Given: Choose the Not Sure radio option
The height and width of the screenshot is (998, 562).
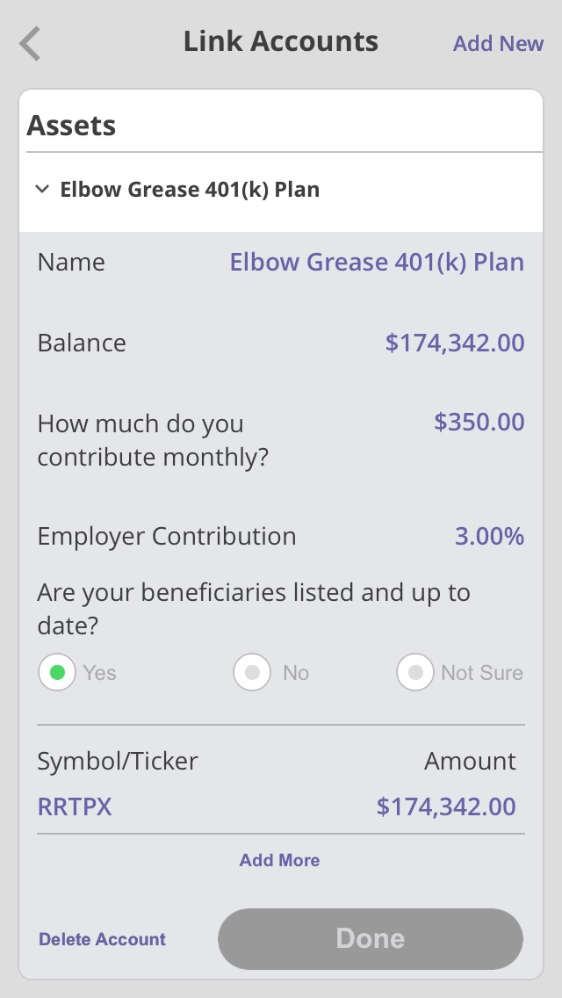Looking at the screenshot, I should click(415, 673).
